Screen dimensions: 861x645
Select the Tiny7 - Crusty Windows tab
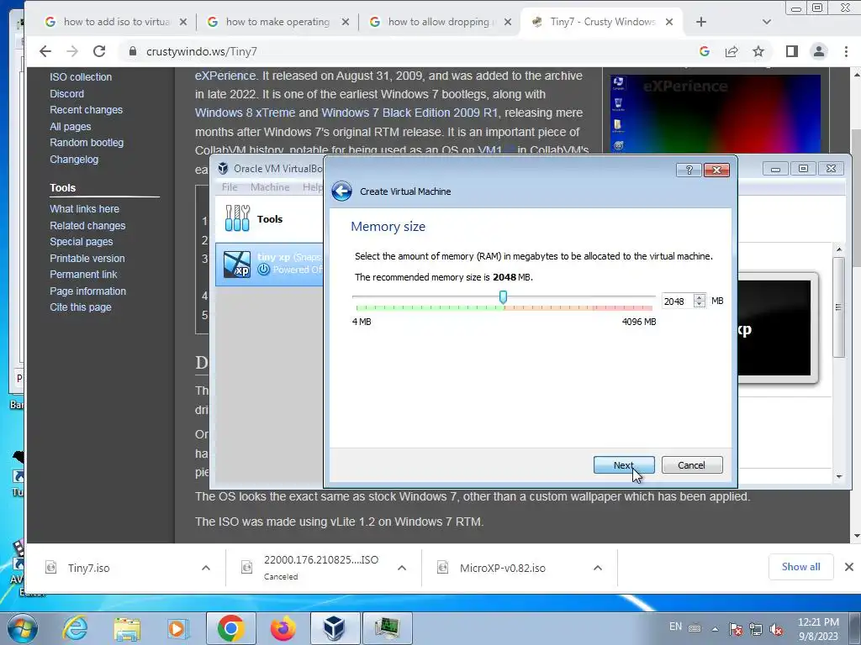point(603,22)
